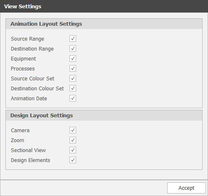Disable the Animation Date checkbox

pyautogui.click(x=73, y=98)
